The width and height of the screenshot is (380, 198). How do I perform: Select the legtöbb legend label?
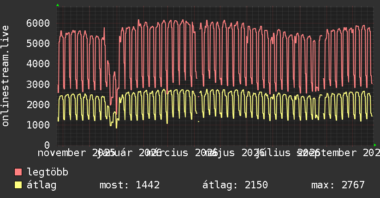[47, 172]
